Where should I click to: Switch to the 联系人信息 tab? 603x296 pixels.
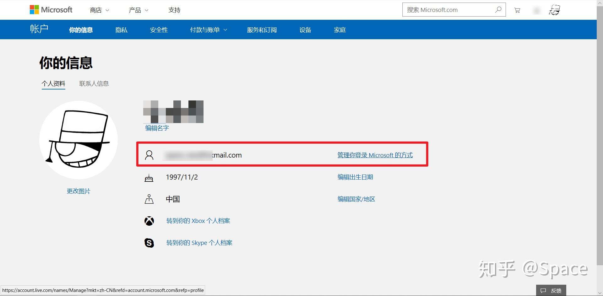click(x=94, y=83)
